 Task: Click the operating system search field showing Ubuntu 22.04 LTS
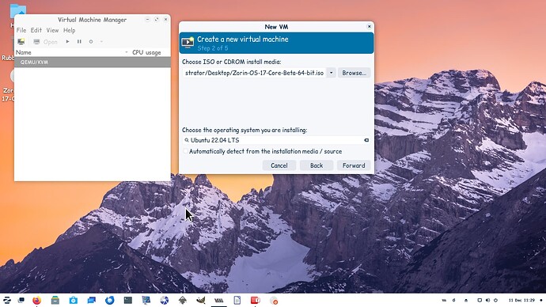[276, 140]
